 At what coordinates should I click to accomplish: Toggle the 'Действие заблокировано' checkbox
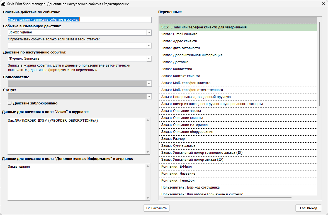pos(10,103)
